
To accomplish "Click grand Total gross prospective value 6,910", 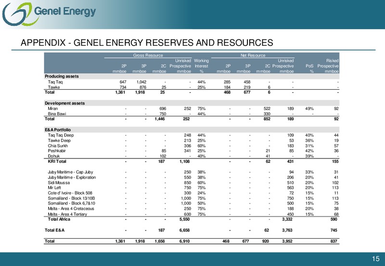I will (x=184, y=241).
